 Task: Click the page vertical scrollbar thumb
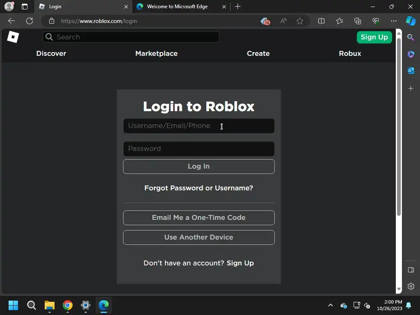pyautogui.click(x=399, y=127)
